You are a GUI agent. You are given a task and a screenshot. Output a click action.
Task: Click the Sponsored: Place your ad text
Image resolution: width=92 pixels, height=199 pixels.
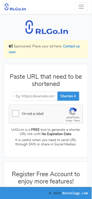(38, 46)
